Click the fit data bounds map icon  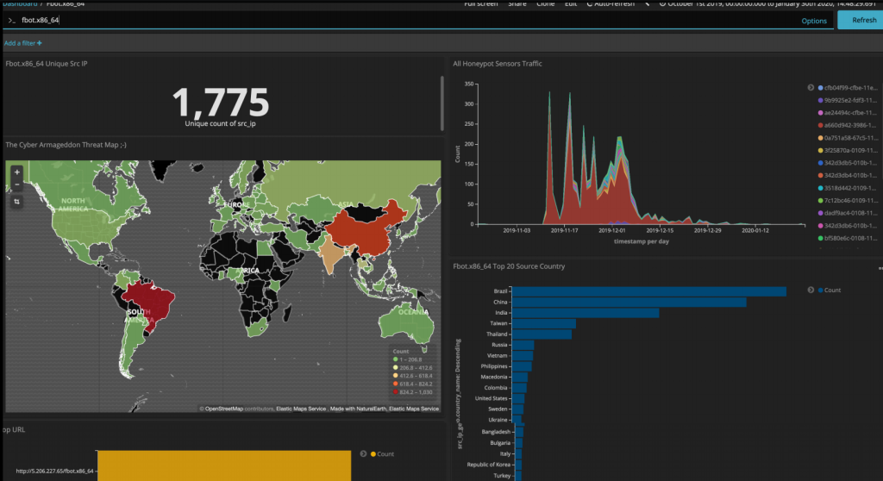point(17,202)
